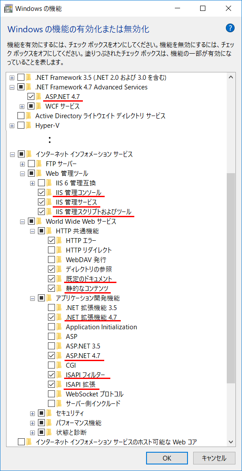242x471 pixels.
Task: Click the folder icon beside HTTP リダイレクト
Action: point(59,249)
